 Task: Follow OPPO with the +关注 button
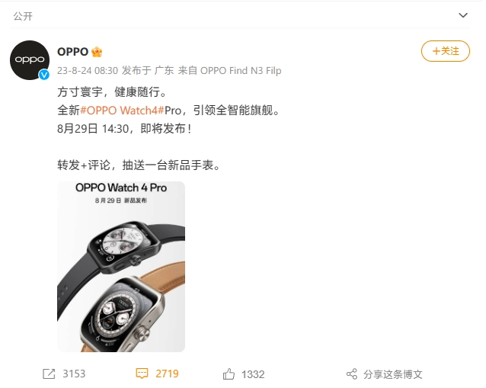click(x=446, y=51)
